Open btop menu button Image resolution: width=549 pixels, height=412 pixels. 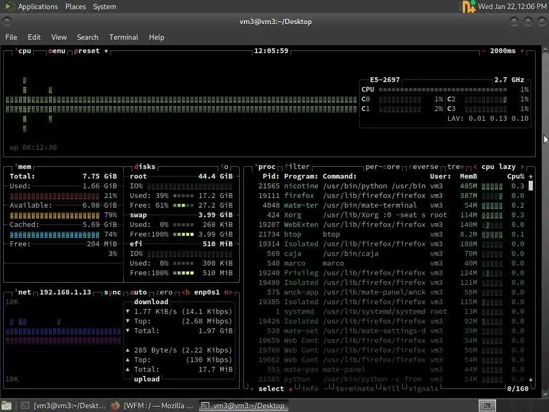pos(57,51)
